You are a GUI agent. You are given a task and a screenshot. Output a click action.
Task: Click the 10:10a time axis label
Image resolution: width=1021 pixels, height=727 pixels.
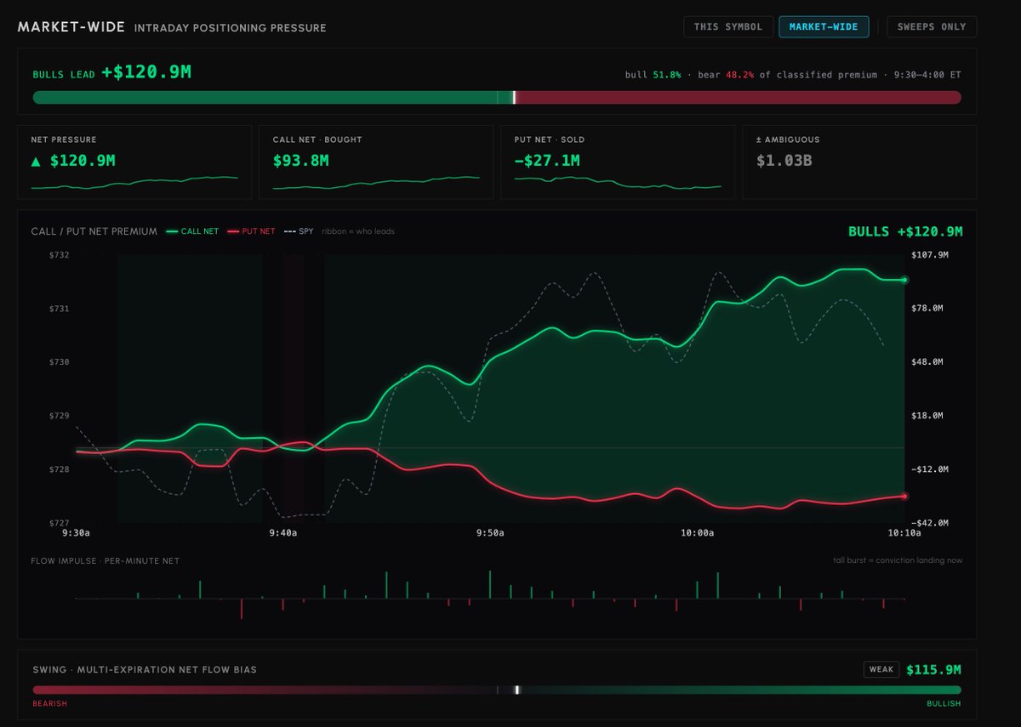tap(904, 533)
